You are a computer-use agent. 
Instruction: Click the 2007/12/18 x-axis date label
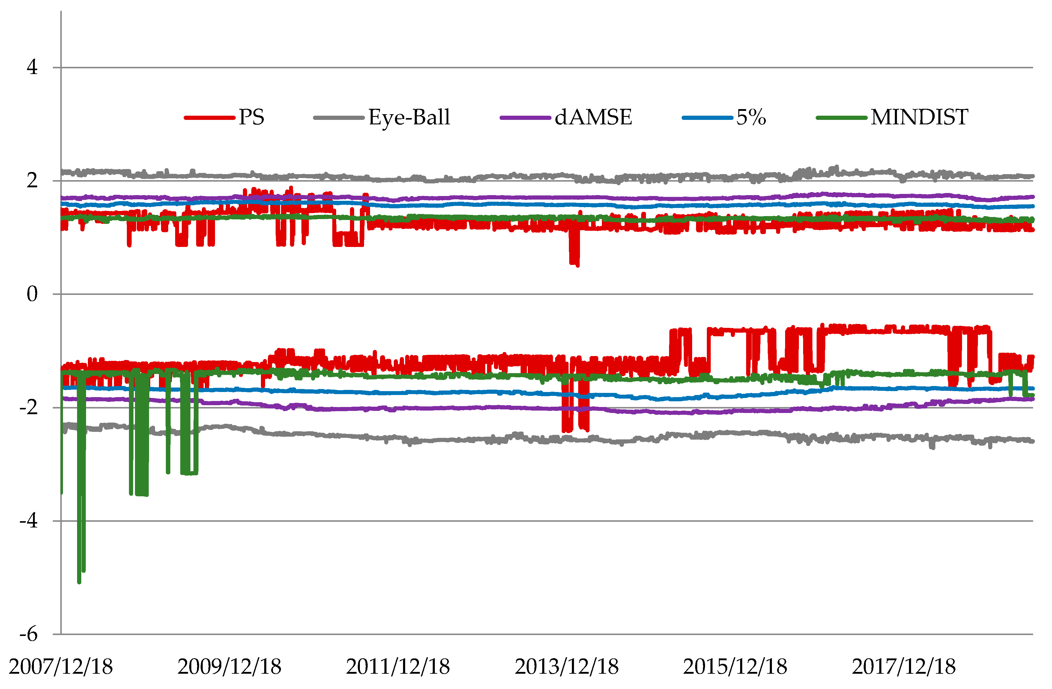[61, 667]
